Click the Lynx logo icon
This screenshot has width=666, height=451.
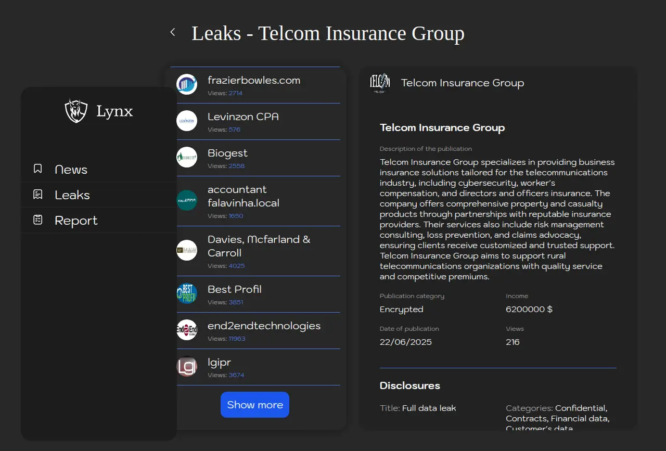(x=76, y=111)
